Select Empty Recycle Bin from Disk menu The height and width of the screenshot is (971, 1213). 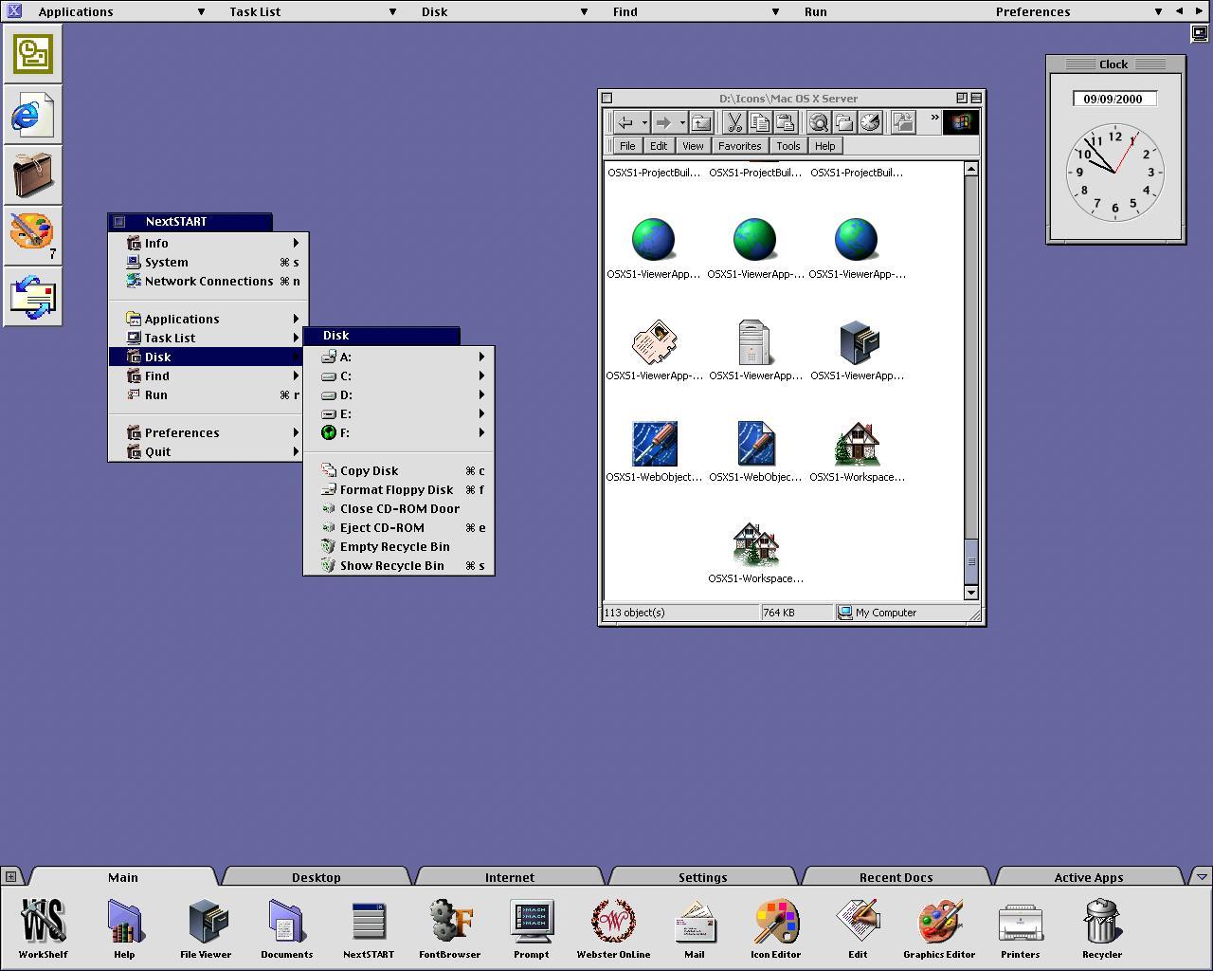coord(394,547)
